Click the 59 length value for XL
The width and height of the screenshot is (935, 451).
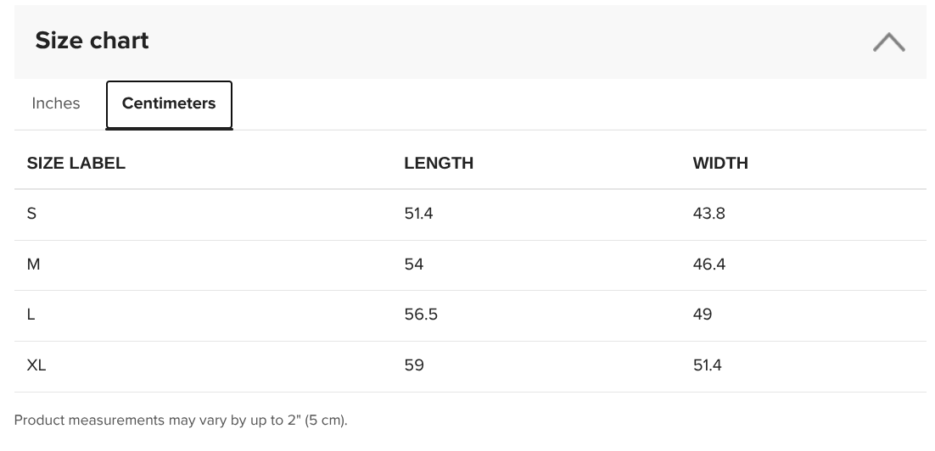414,365
